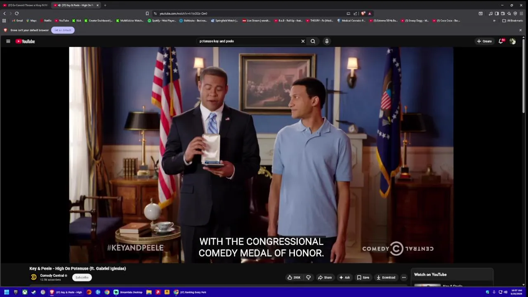Open File Explorer from the taskbar

click(148, 292)
